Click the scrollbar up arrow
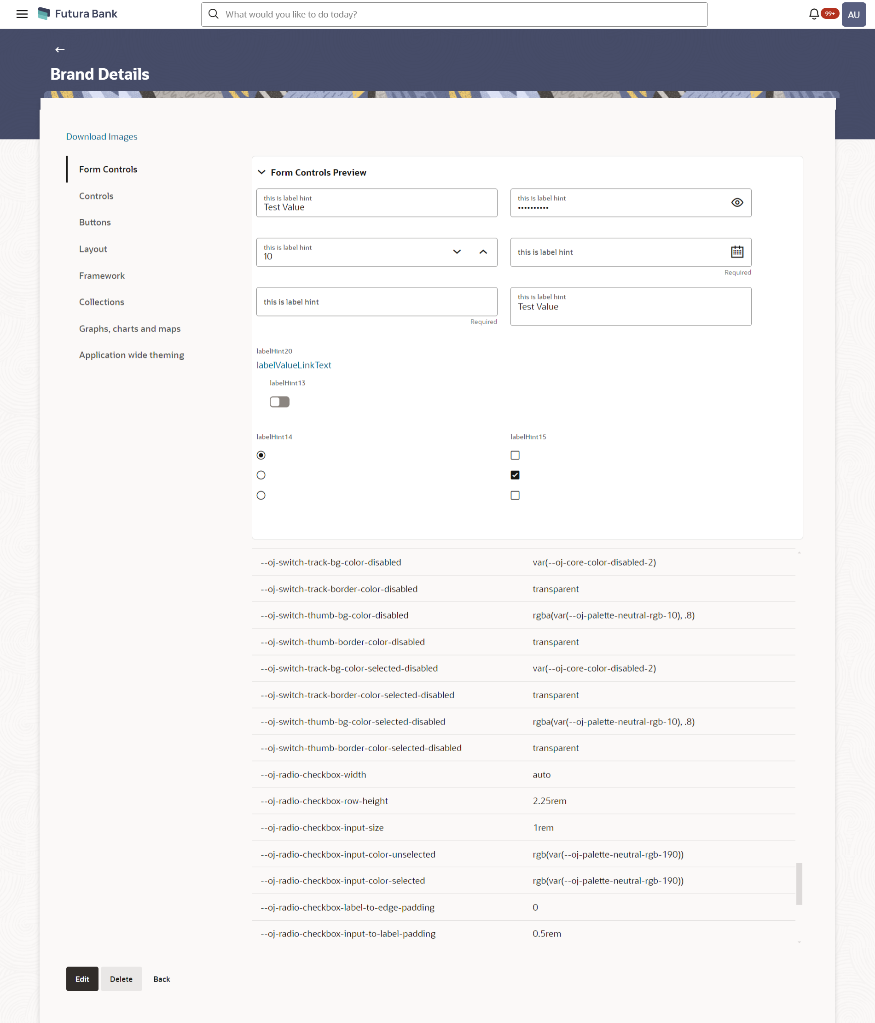875x1023 pixels. point(799,552)
